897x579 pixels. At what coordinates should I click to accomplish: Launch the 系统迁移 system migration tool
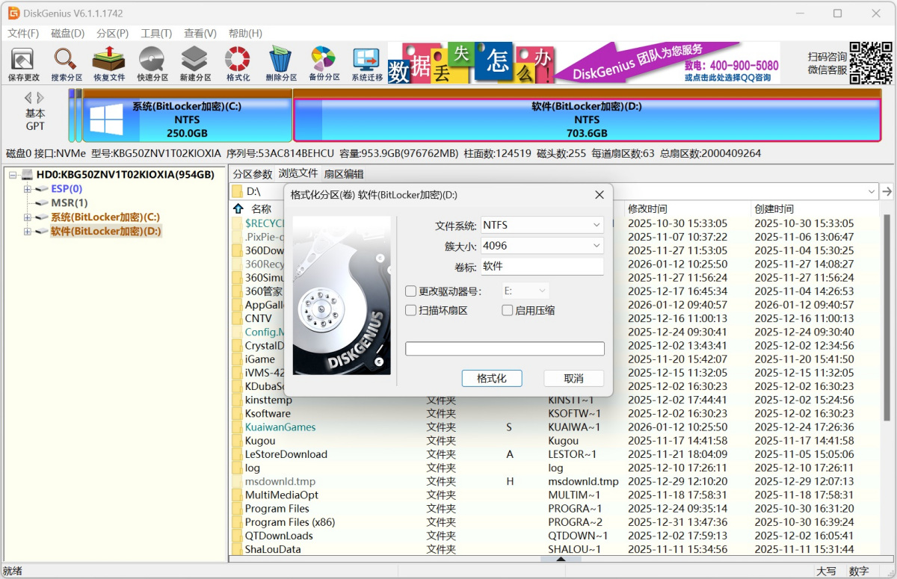coord(367,64)
